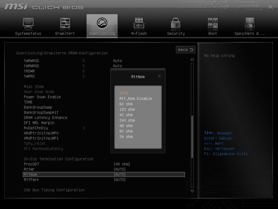The height and width of the screenshot is (209, 278).
Task: Open the Speichern floppy disk icon
Action: point(250,23)
